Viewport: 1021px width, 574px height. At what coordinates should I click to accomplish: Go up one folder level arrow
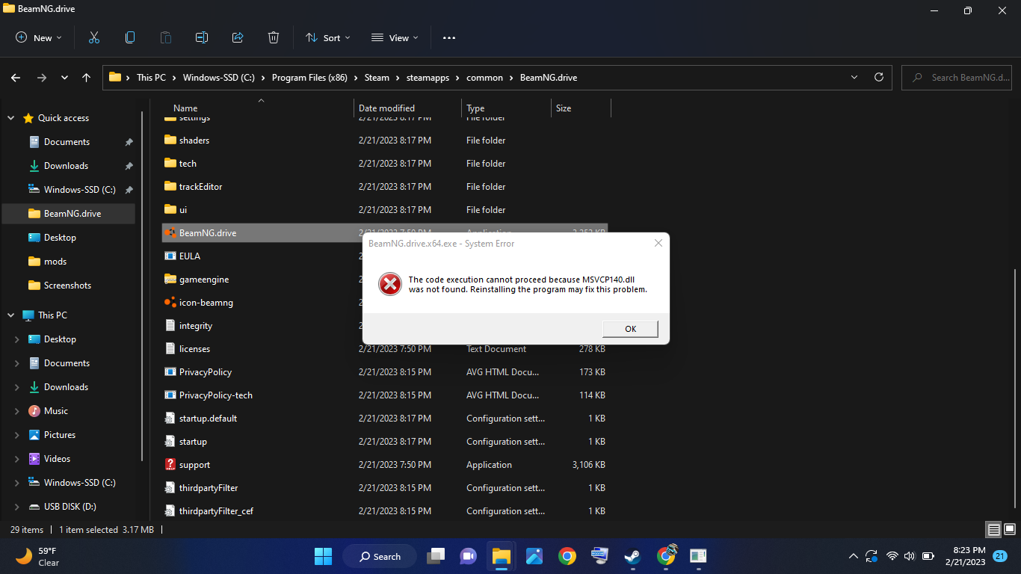87,78
